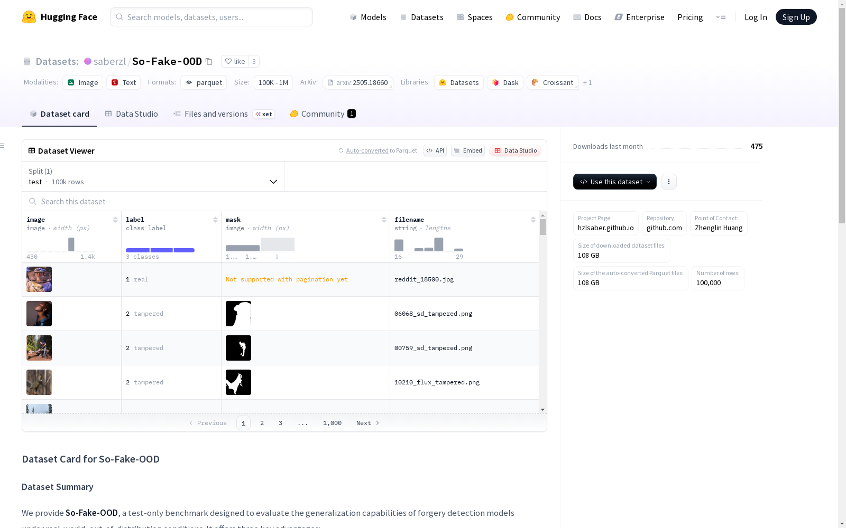Click the Embed button
The height and width of the screenshot is (528, 846).
(468, 150)
